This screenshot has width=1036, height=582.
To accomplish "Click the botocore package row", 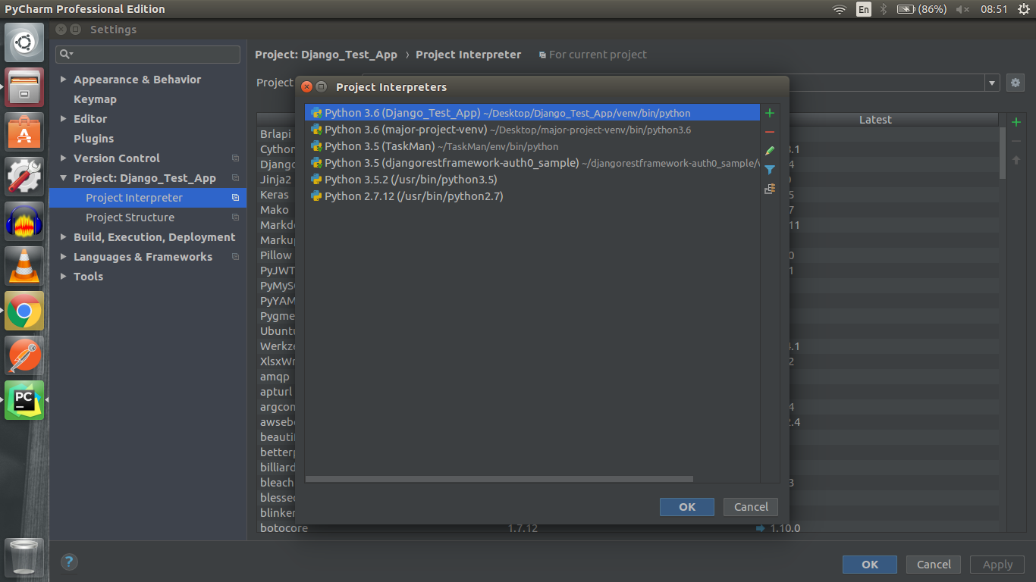I will (628, 528).
